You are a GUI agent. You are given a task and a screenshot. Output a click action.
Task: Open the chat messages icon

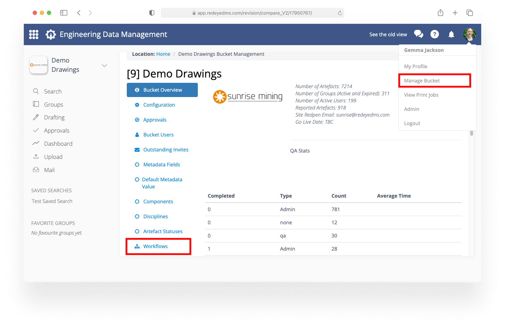coord(419,34)
